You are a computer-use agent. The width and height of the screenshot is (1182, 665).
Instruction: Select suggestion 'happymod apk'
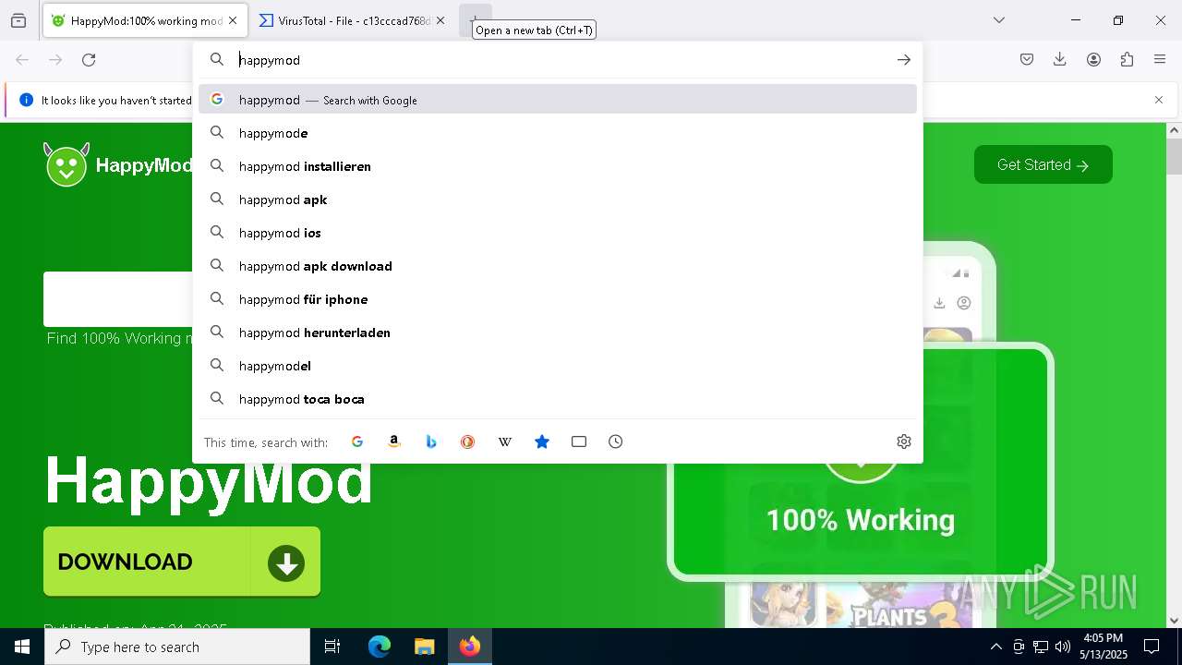point(558,199)
